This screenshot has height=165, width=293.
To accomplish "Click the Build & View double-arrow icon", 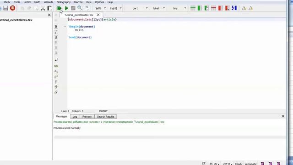I will [x=59, y=8].
